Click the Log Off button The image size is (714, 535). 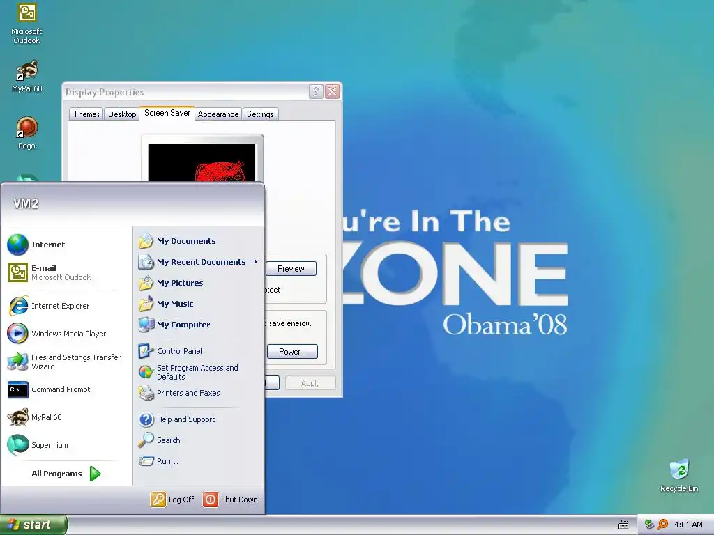[173, 499]
